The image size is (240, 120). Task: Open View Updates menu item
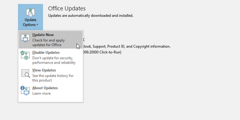pos(51,75)
